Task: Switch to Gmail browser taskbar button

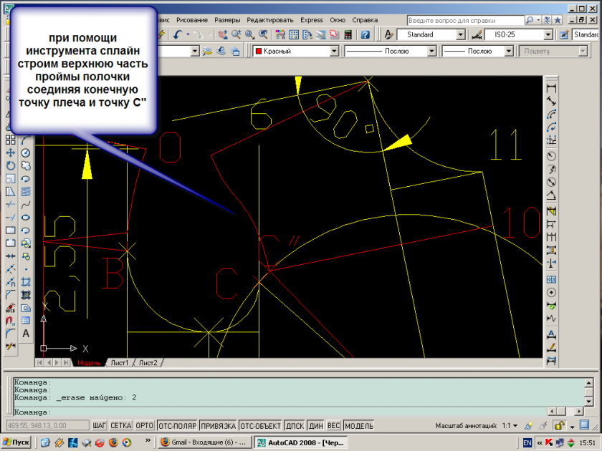Action: point(204,442)
